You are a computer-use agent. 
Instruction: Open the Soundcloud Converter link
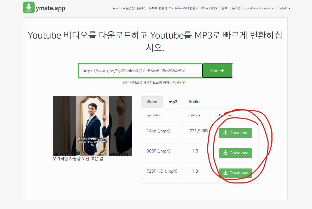(259, 8)
